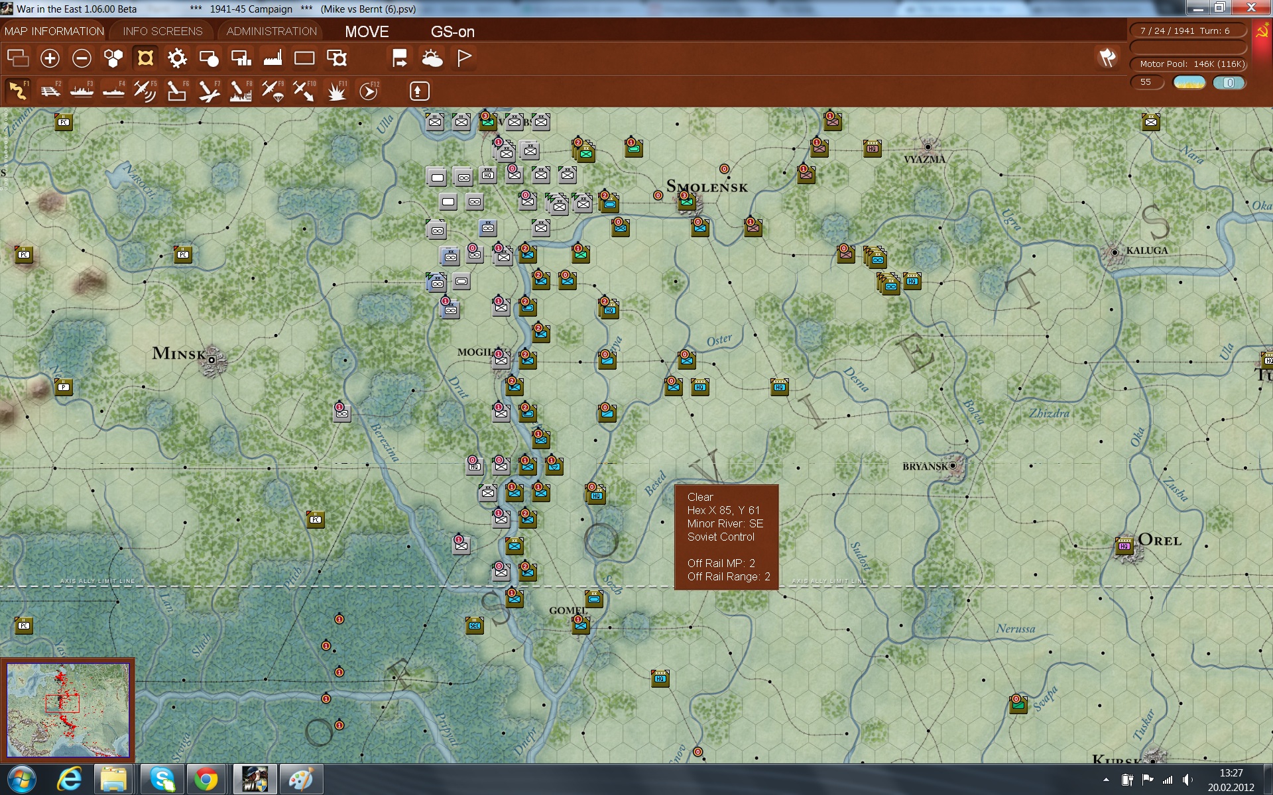The width and height of the screenshot is (1273, 795).
Task: Click the boxed up-arrow icon
Action: coord(419,91)
